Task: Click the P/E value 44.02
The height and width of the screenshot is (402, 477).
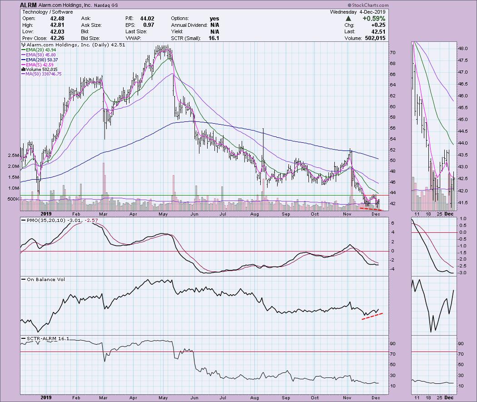Action: [147, 19]
